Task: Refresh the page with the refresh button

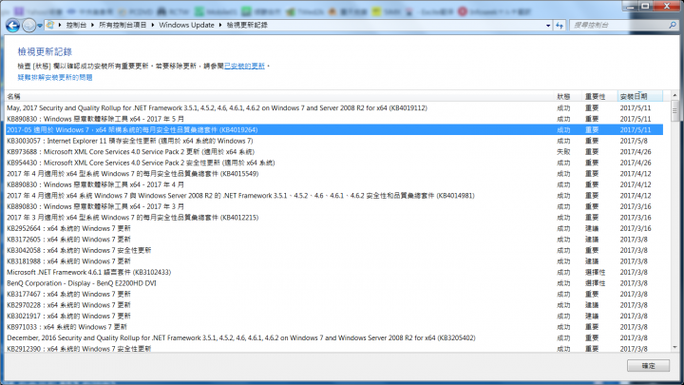Action: click(560, 26)
